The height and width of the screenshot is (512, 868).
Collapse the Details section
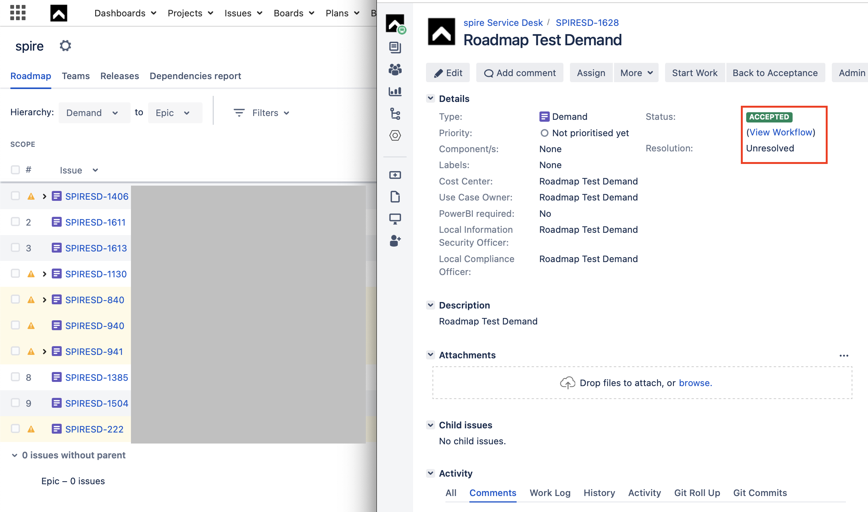point(431,99)
